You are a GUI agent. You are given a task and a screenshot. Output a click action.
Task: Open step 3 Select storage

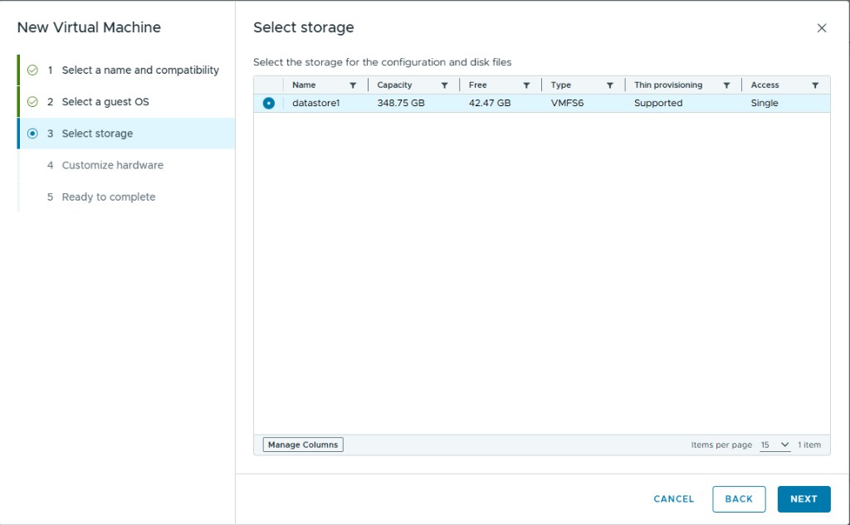click(127, 134)
